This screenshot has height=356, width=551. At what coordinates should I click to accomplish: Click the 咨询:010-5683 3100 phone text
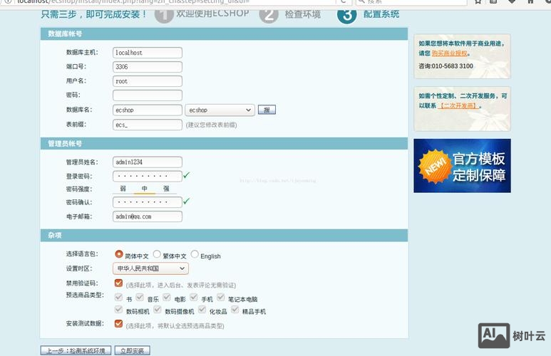point(446,66)
